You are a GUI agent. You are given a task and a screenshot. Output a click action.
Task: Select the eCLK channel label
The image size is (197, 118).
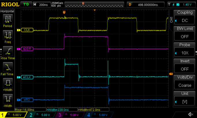tap(27, 77)
